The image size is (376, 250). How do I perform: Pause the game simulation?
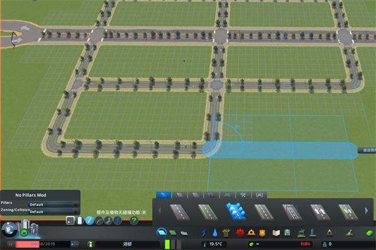(10, 244)
